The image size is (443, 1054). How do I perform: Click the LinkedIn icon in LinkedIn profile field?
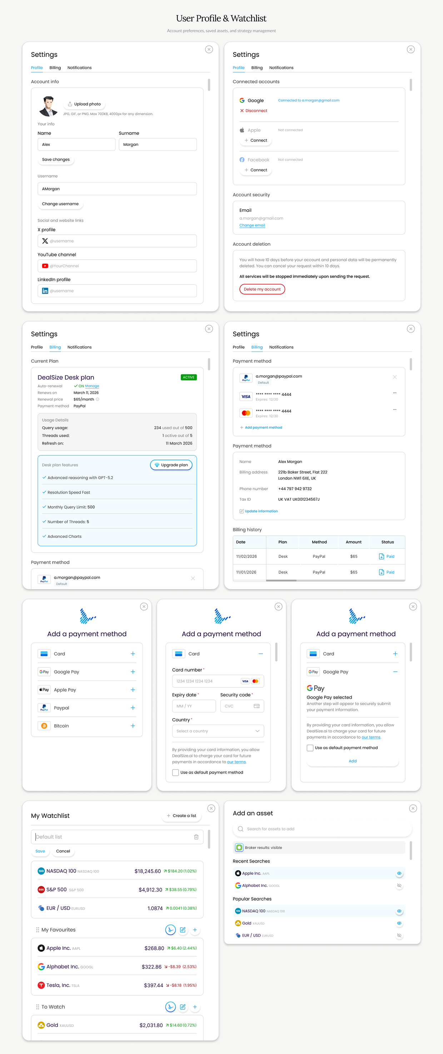(x=45, y=291)
